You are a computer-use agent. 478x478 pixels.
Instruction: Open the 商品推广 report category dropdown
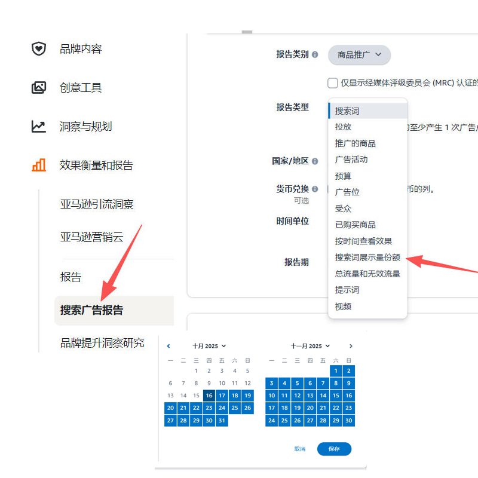click(359, 55)
